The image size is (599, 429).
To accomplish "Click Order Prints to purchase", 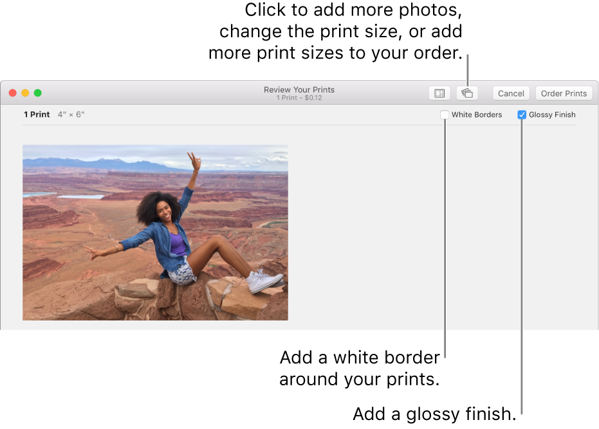I will click(564, 92).
